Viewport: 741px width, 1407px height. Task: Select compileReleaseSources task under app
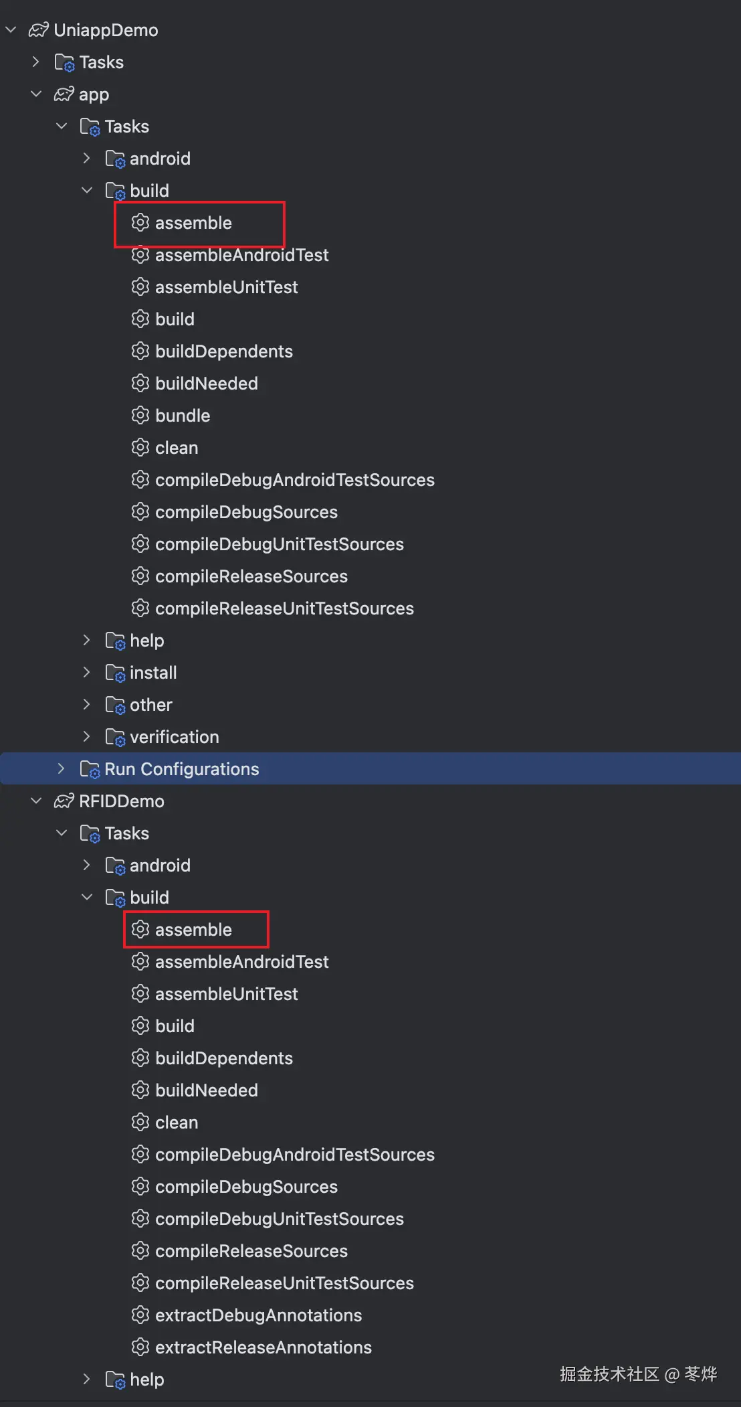click(x=251, y=576)
